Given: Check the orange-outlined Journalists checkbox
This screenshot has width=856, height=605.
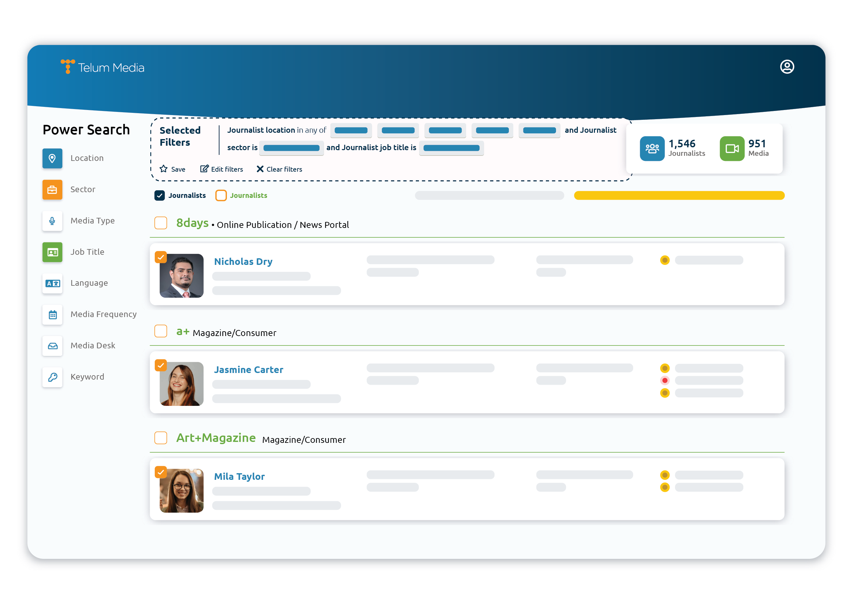Looking at the screenshot, I should 221,196.
